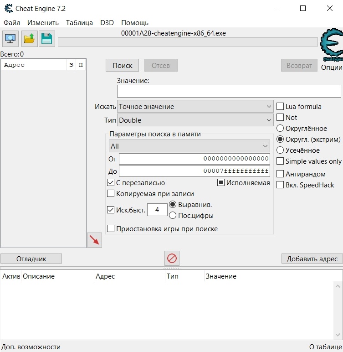Open the Тип value type dropdown
The width and height of the screenshot is (343, 352).
coord(195,120)
